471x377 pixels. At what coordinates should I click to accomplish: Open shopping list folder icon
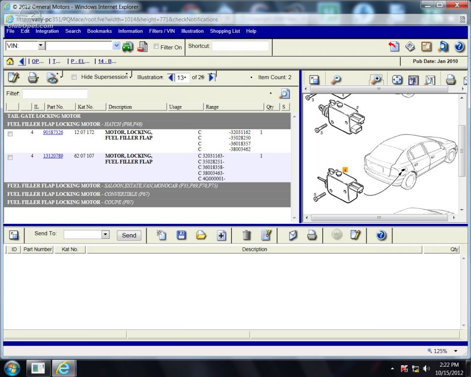point(201,235)
